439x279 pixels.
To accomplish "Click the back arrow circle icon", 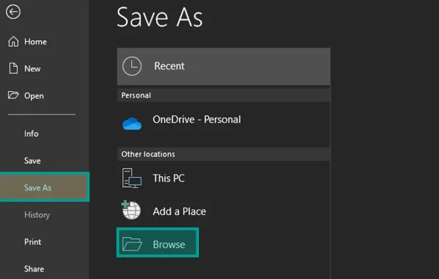I will coord(13,12).
